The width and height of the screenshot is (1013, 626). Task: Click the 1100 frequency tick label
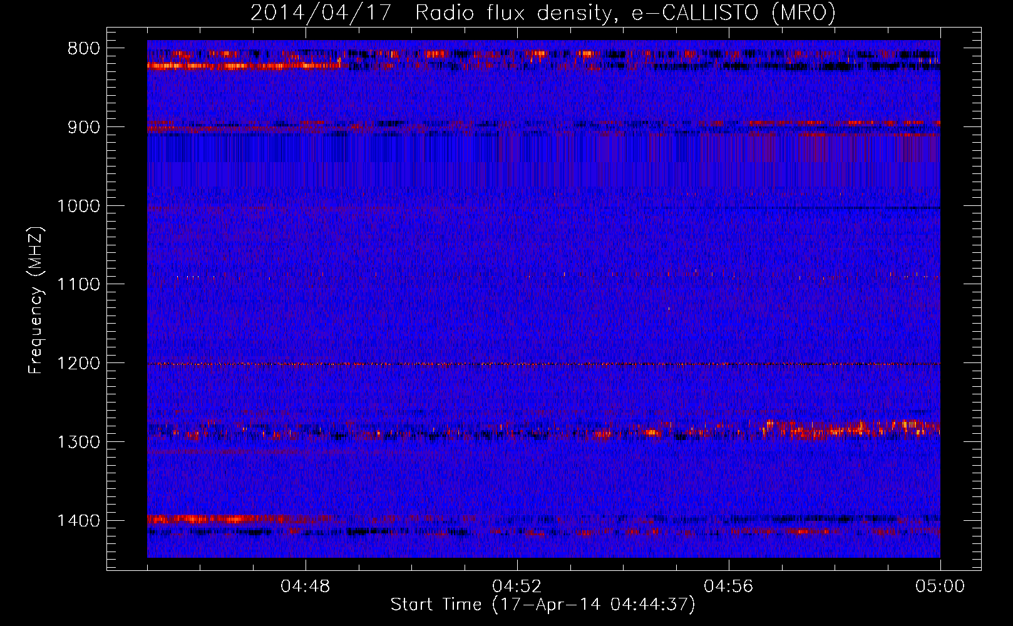(x=78, y=284)
